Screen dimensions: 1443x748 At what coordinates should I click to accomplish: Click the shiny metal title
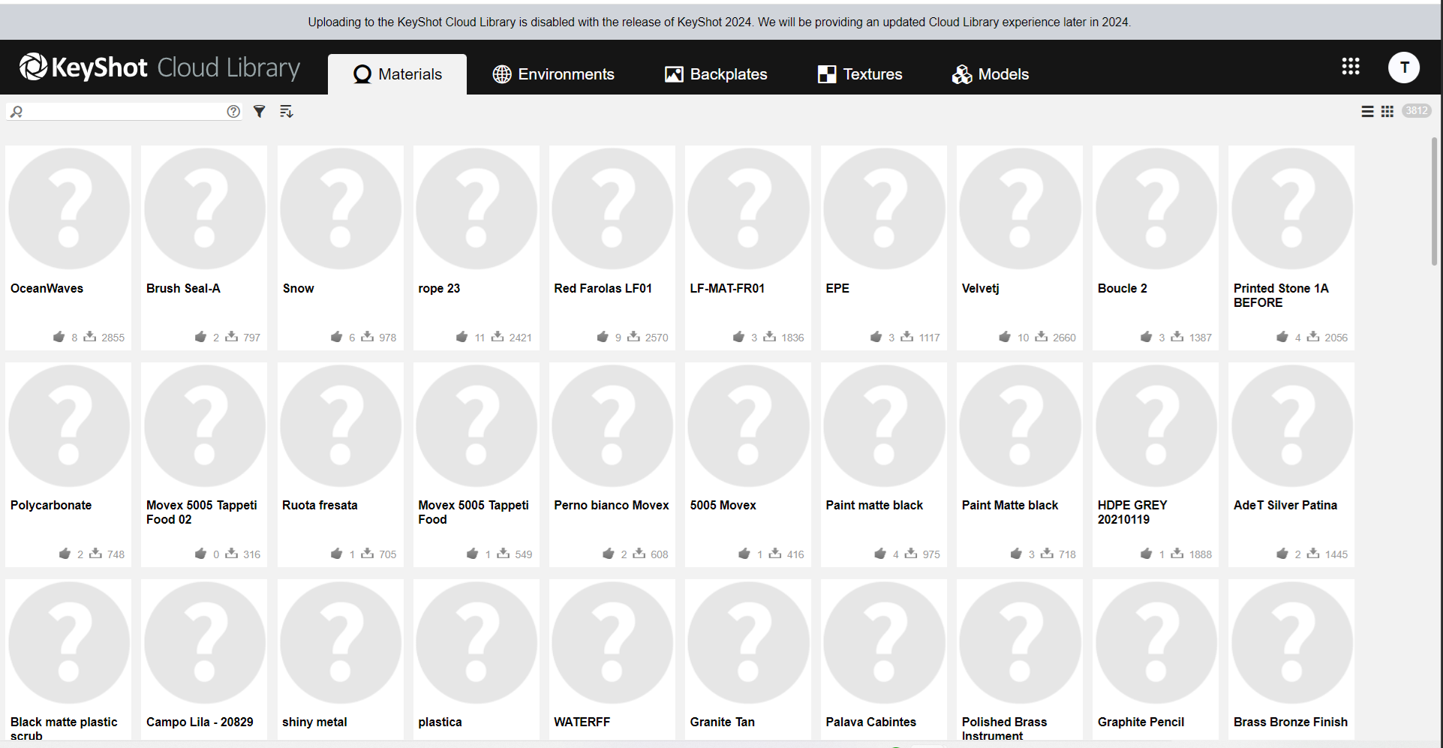tap(314, 722)
